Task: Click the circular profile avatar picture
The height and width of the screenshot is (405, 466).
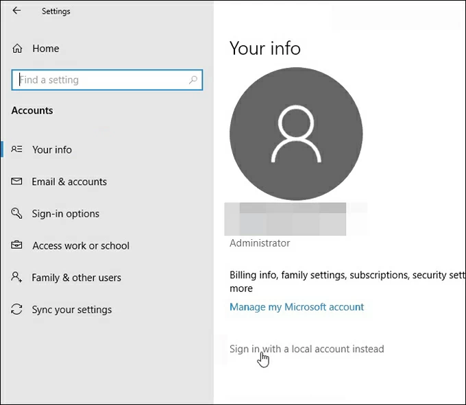Action: (x=296, y=134)
